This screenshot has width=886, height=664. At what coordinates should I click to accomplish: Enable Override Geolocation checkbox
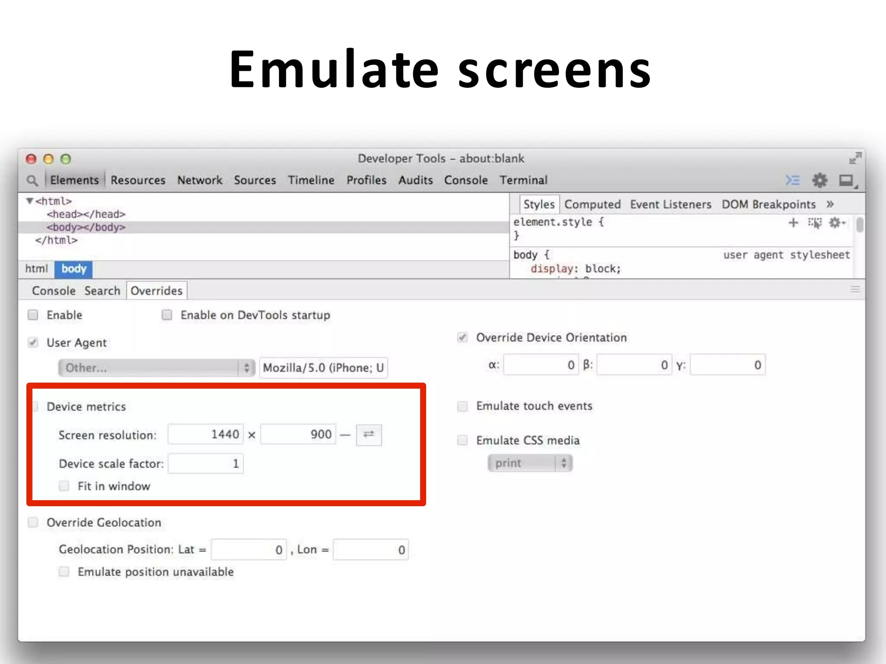[x=33, y=522]
